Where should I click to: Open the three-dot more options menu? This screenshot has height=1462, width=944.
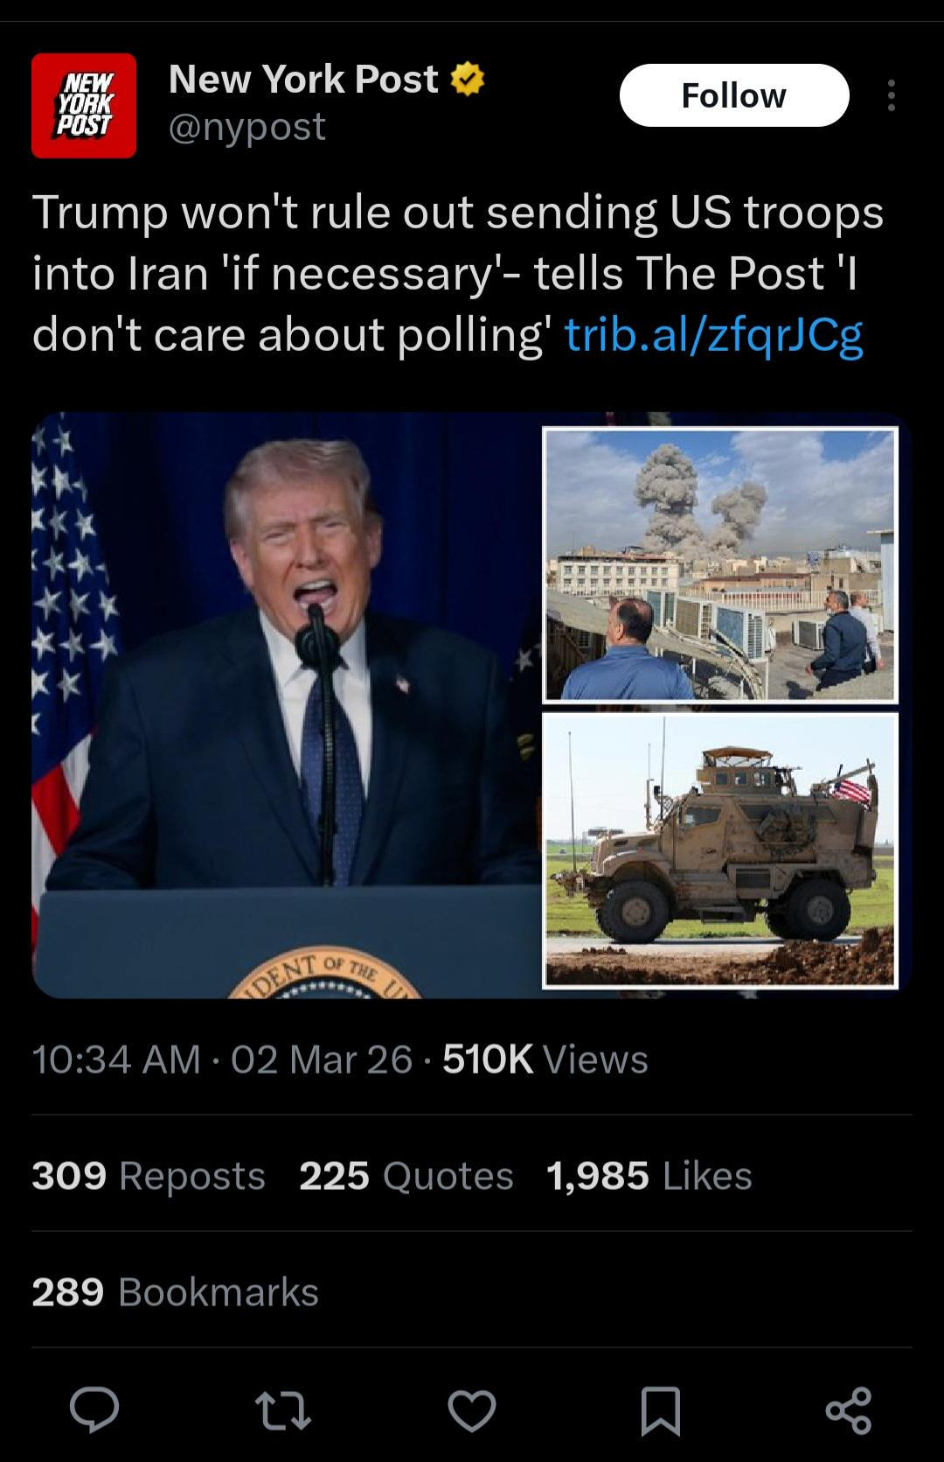[x=891, y=95]
